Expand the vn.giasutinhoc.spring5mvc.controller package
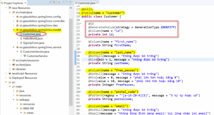The width and height of the screenshot is (214, 115). point(13,21)
